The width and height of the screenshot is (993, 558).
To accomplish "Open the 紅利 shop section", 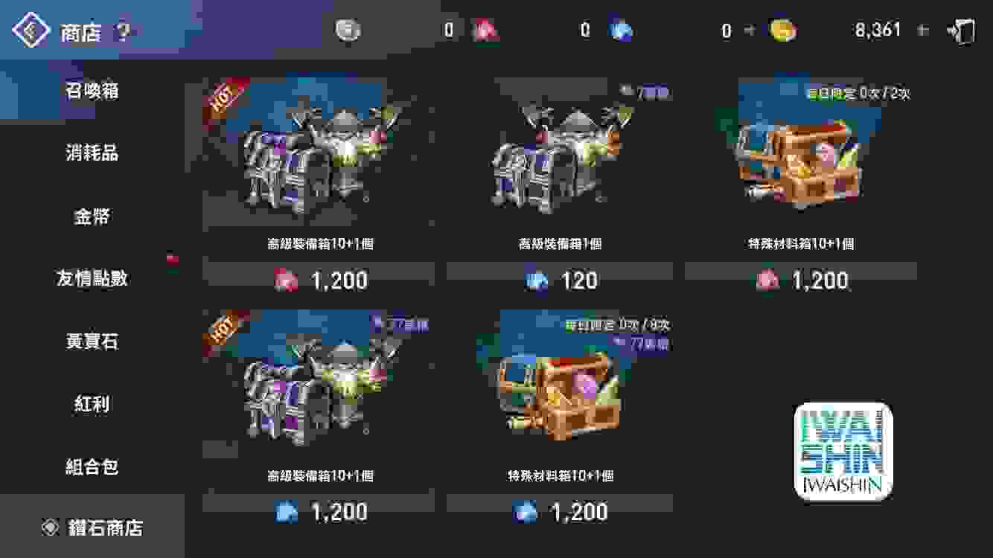I will click(x=92, y=404).
